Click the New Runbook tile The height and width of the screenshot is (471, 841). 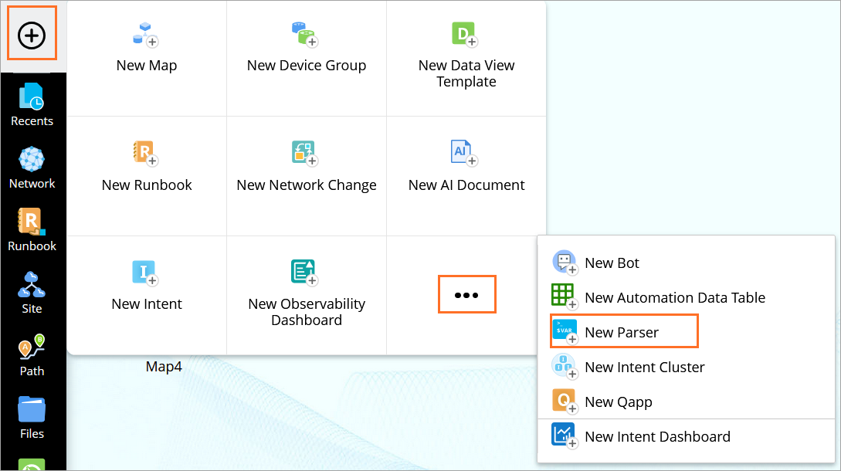click(x=146, y=153)
